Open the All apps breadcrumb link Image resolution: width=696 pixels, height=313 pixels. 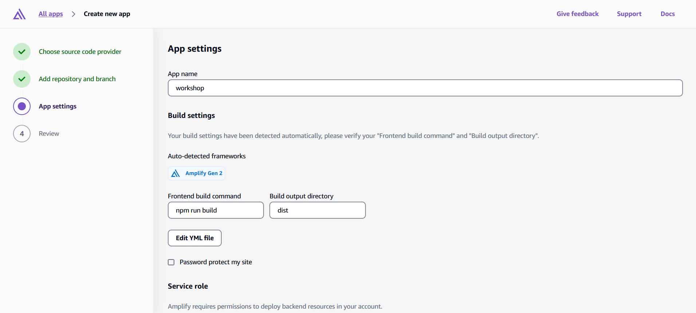pos(51,14)
